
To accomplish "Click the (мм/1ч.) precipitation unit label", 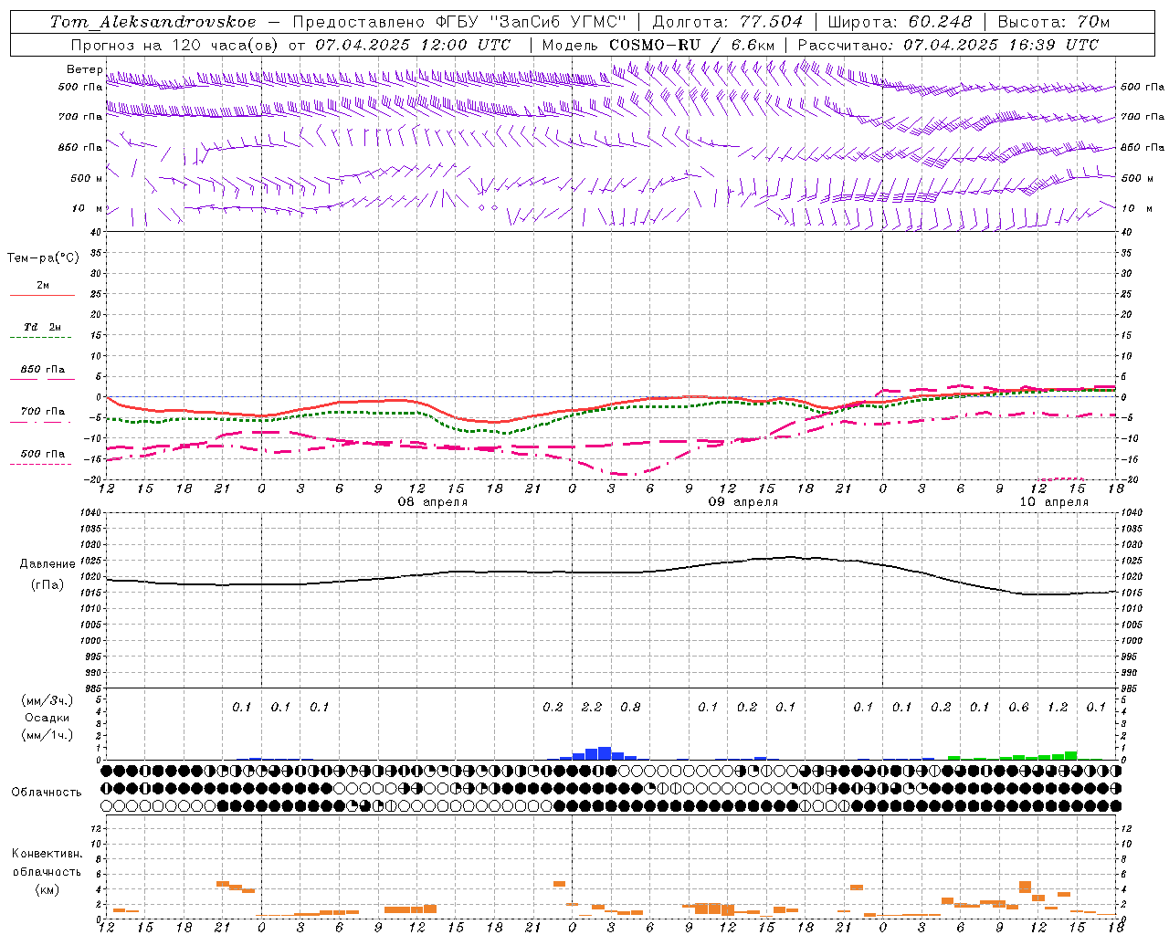I will coord(46,735).
